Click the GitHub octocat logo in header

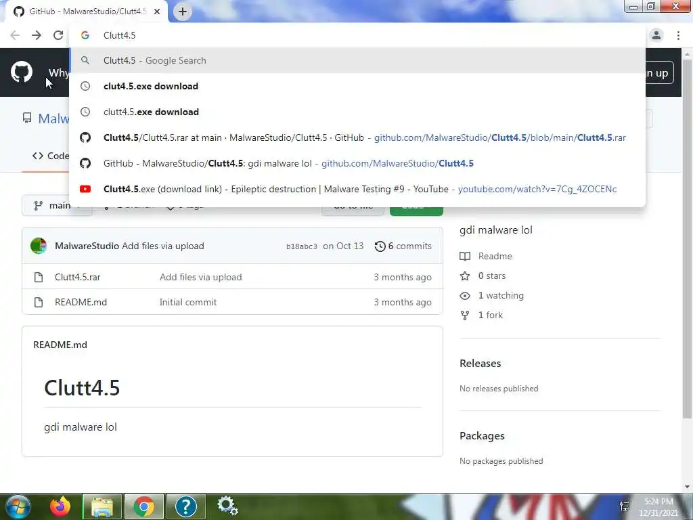pyautogui.click(x=22, y=72)
